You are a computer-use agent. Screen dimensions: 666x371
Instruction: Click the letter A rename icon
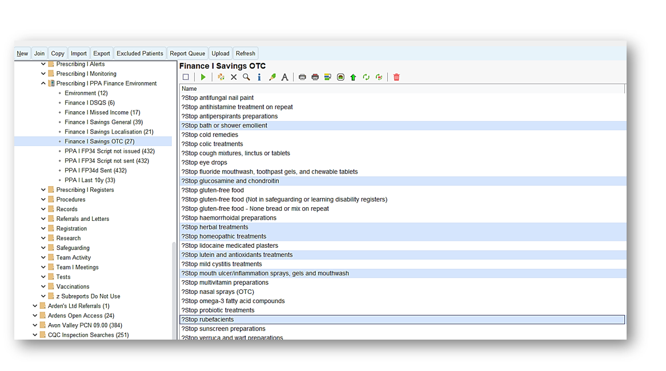pos(284,77)
